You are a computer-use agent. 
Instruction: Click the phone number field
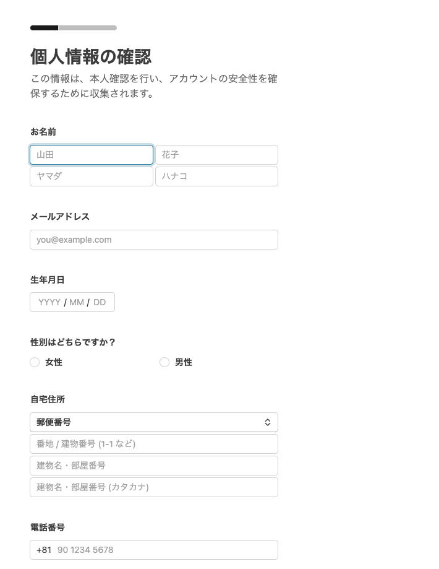point(164,550)
